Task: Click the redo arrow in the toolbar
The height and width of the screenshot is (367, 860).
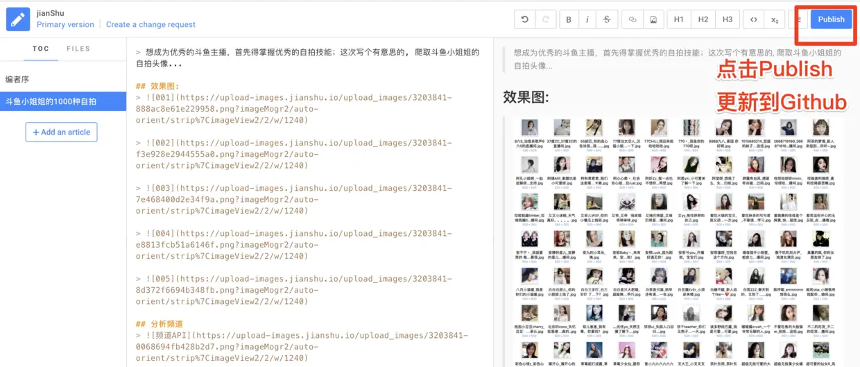Action: point(544,19)
